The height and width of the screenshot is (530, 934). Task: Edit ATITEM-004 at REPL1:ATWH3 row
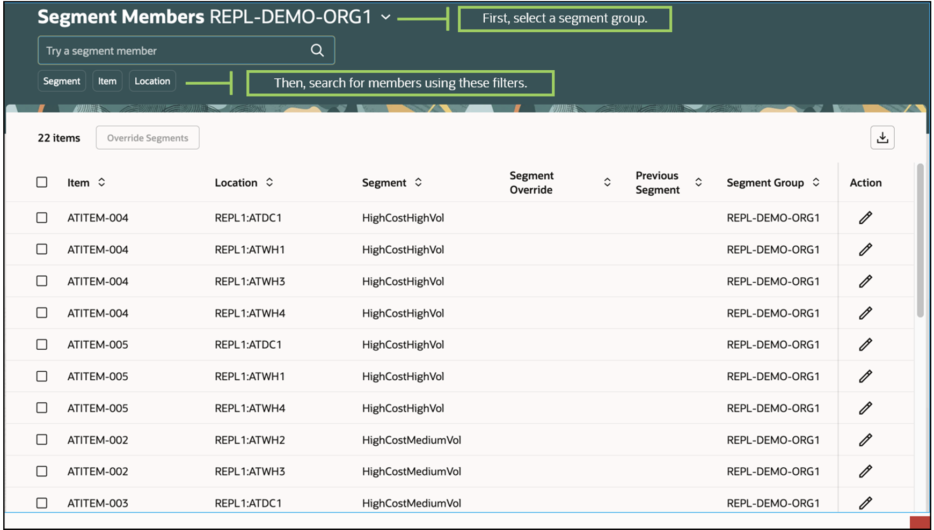point(865,281)
